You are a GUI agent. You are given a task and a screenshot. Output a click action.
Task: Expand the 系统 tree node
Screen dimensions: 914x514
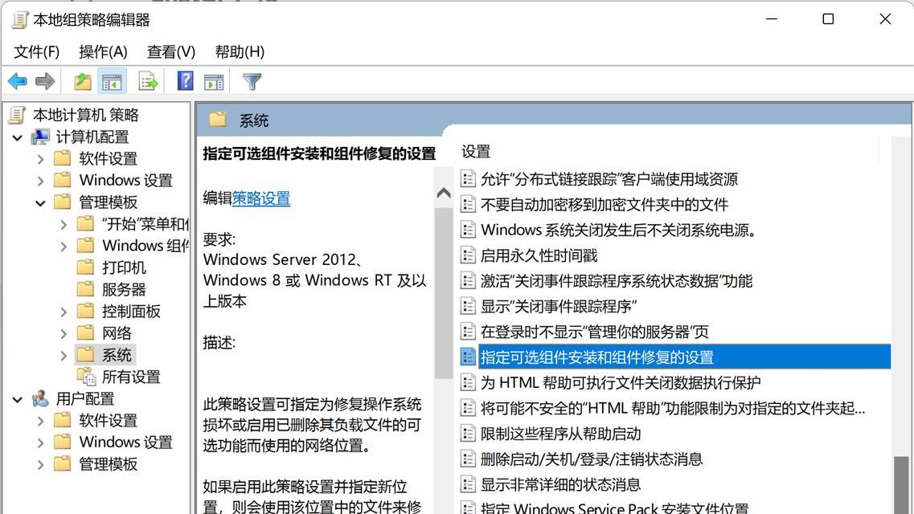64,356
